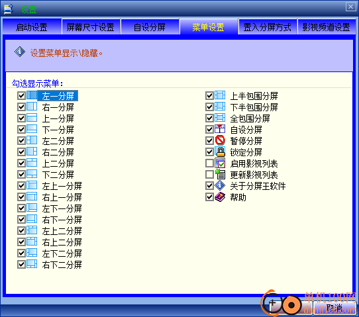Switch to the 启动设置 tab
The image size is (359, 317).
[32, 26]
